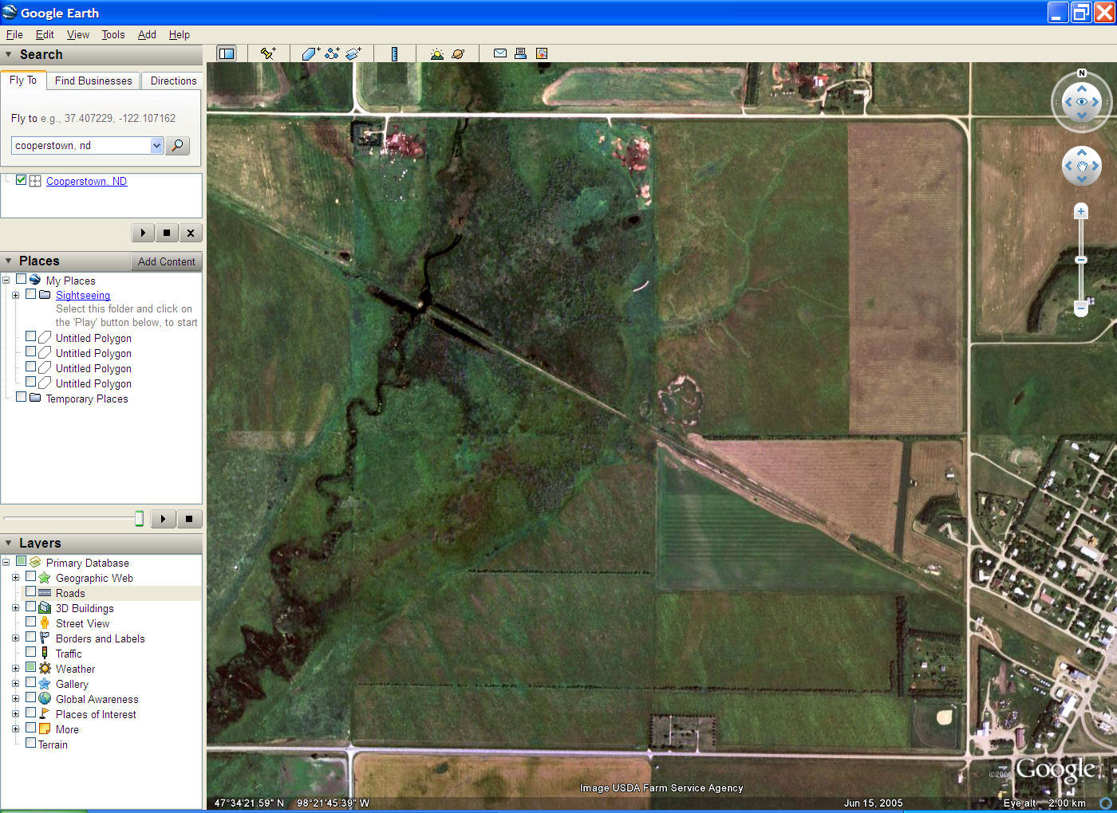Click the Sightseeing folder link
1117x813 pixels.
click(83, 295)
